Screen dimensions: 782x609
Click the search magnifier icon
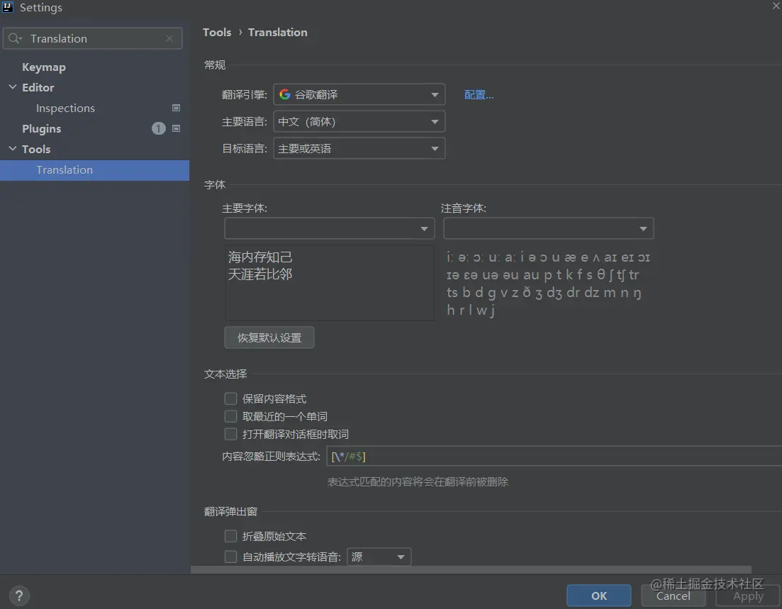(14, 38)
